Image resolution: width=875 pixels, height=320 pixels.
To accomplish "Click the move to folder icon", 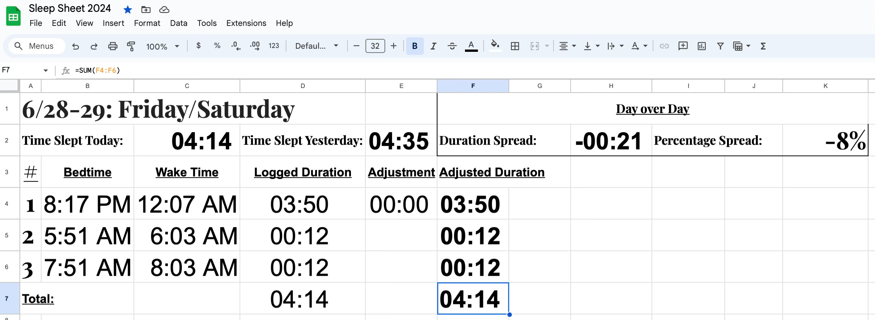I will point(146,10).
